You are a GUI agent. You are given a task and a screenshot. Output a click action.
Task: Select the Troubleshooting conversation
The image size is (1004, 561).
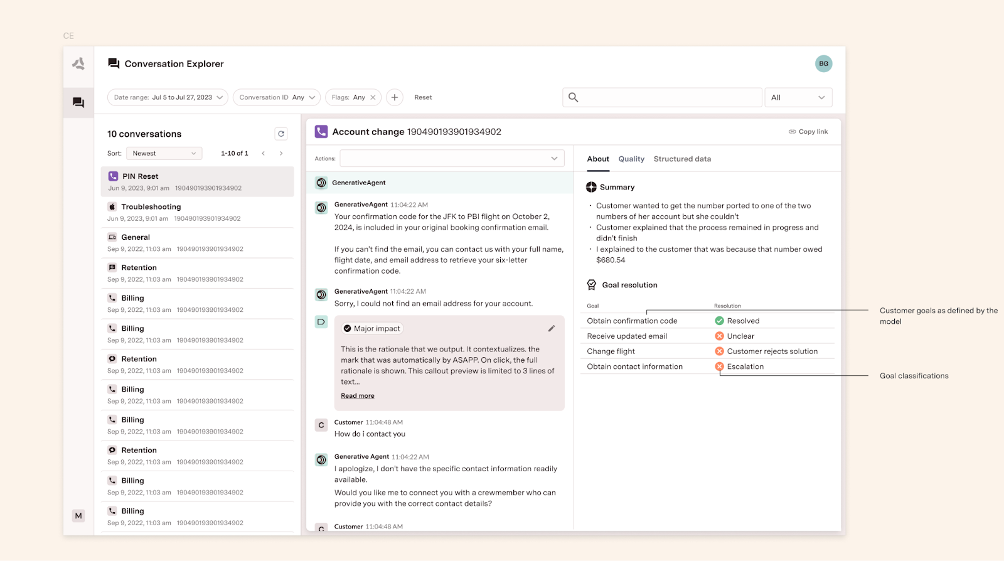click(x=197, y=212)
